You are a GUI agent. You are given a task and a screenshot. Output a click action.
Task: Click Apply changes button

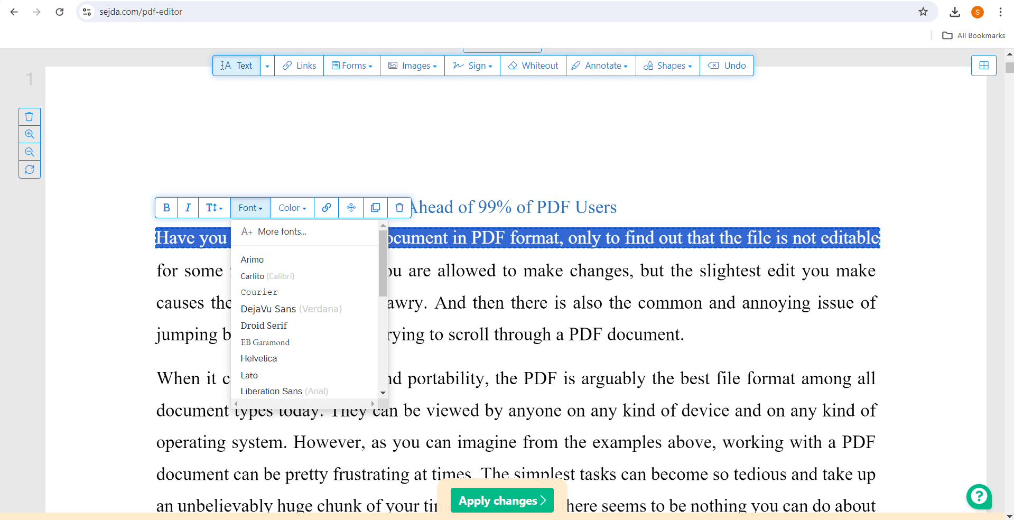point(502,500)
